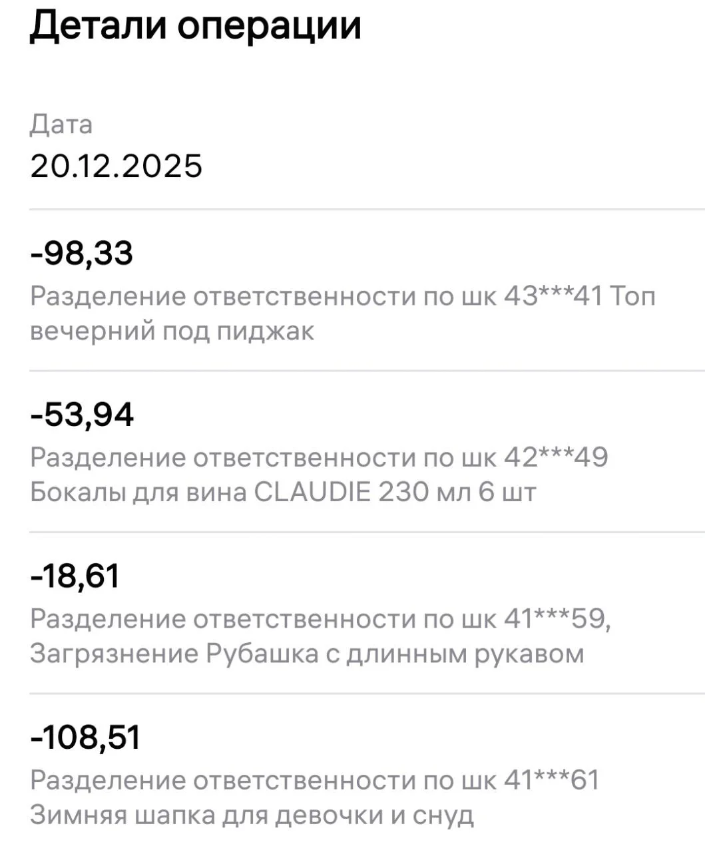Open the -98,33 deduction entry

82,254
